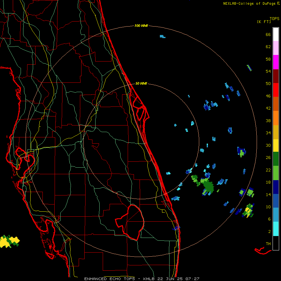Click the navy 22 kft legend swatch
This screenshot has height=281, width=281.
[276, 187]
